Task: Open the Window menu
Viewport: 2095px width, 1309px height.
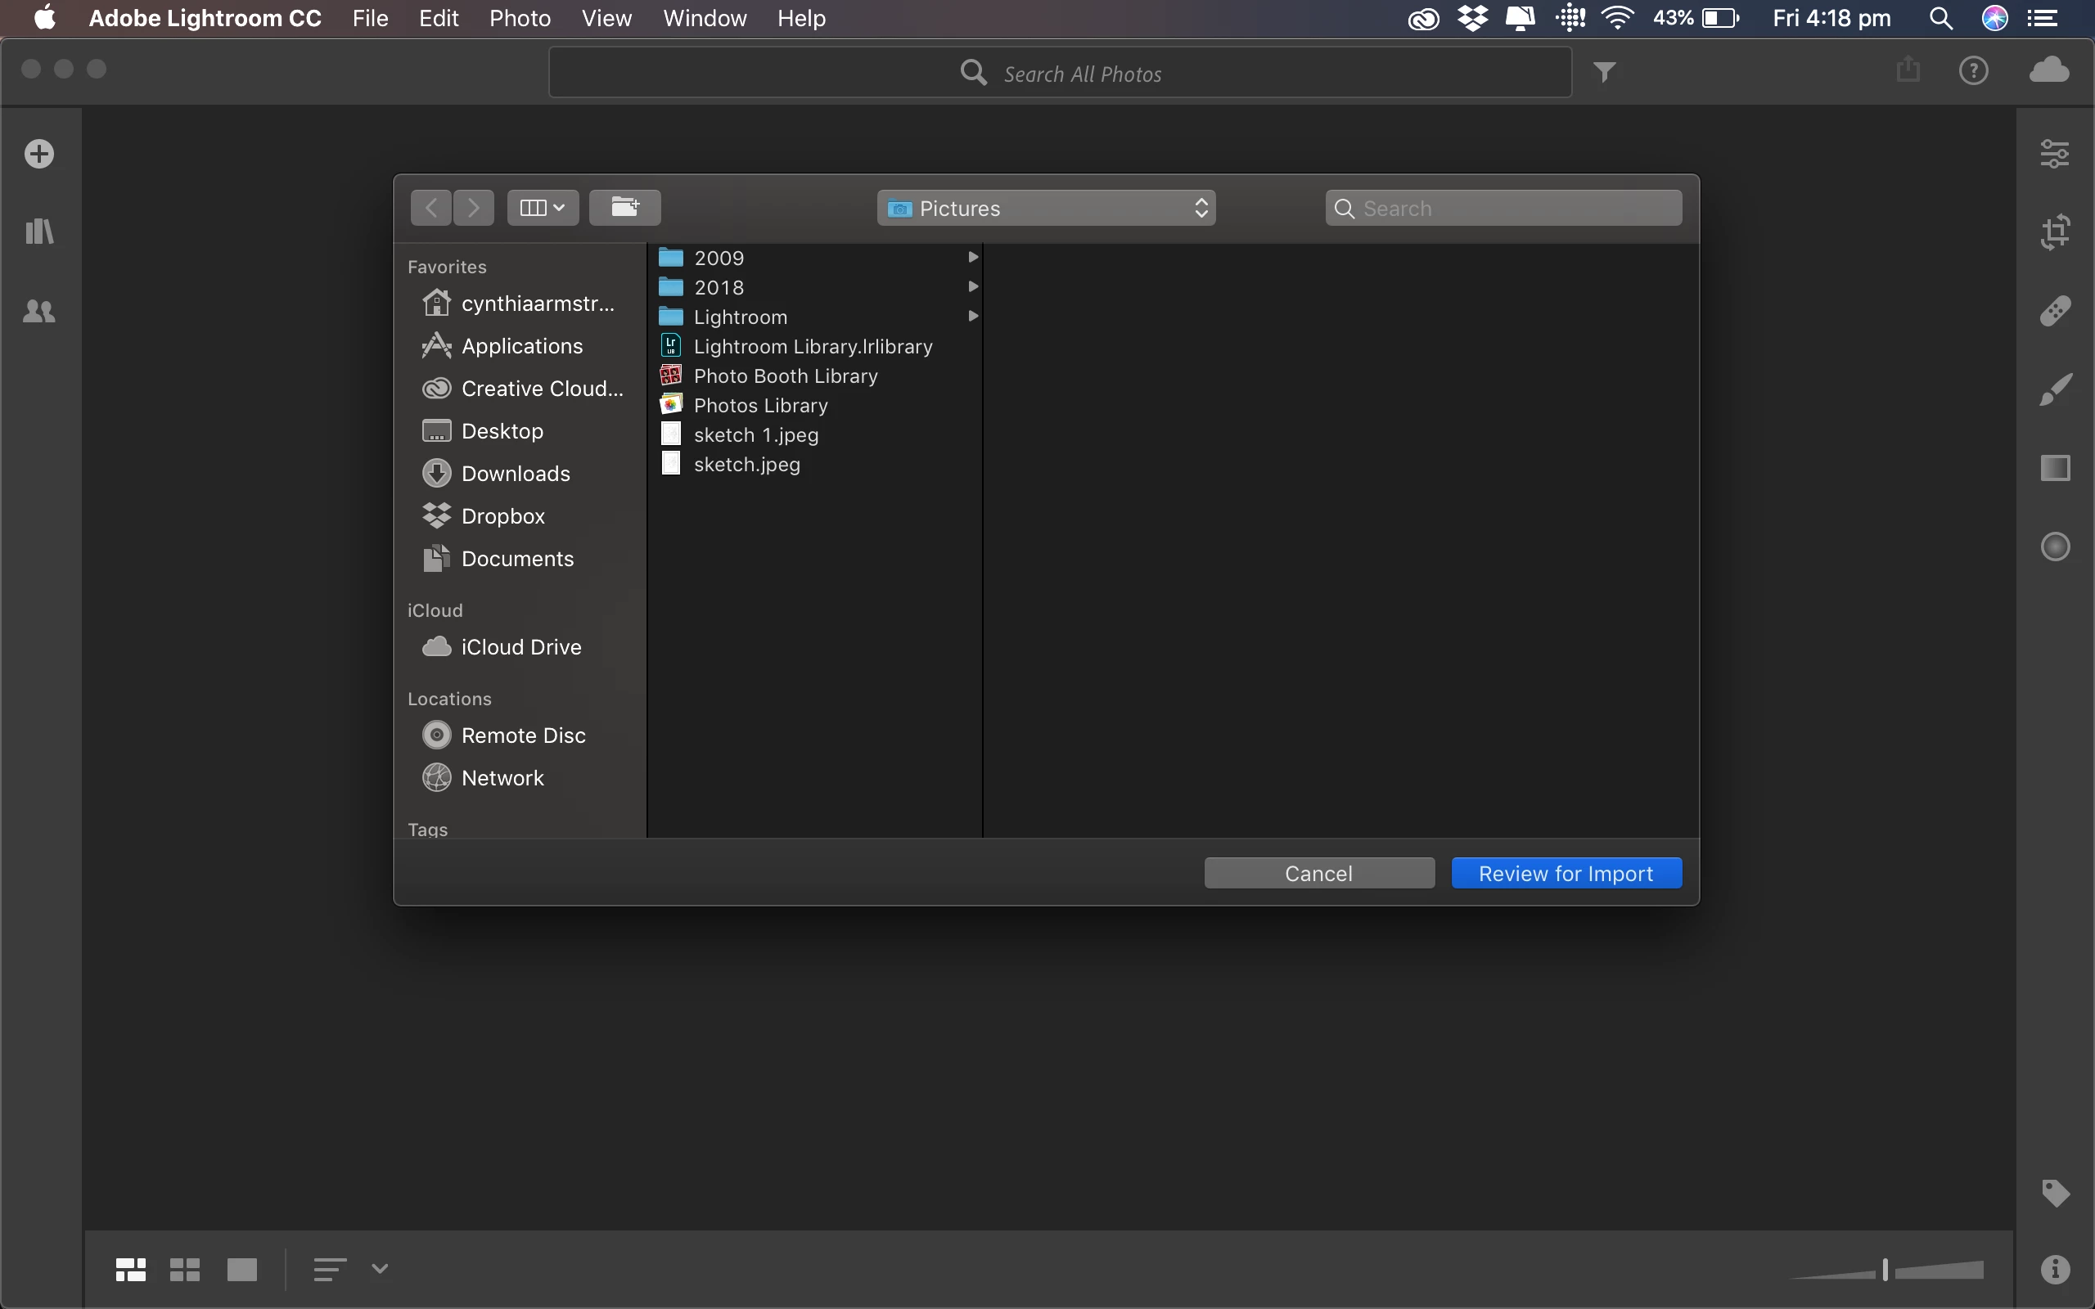Action: [x=705, y=18]
